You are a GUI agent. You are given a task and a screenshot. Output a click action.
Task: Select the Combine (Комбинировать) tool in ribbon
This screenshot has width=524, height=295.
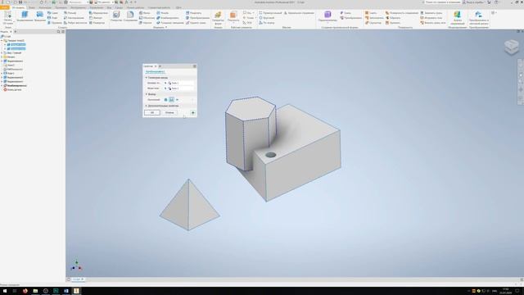168,18
